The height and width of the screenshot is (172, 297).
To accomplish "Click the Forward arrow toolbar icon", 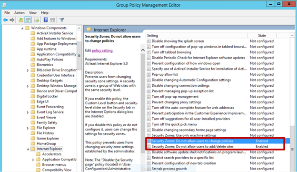I will coord(12,20).
